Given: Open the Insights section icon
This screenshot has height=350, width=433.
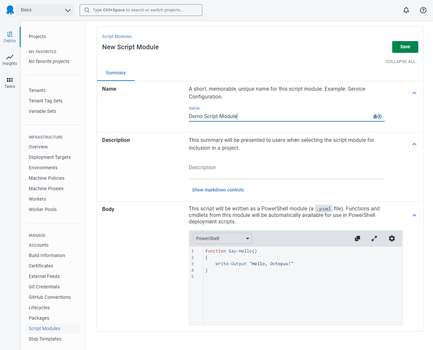Looking at the screenshot, I should 10,60.
